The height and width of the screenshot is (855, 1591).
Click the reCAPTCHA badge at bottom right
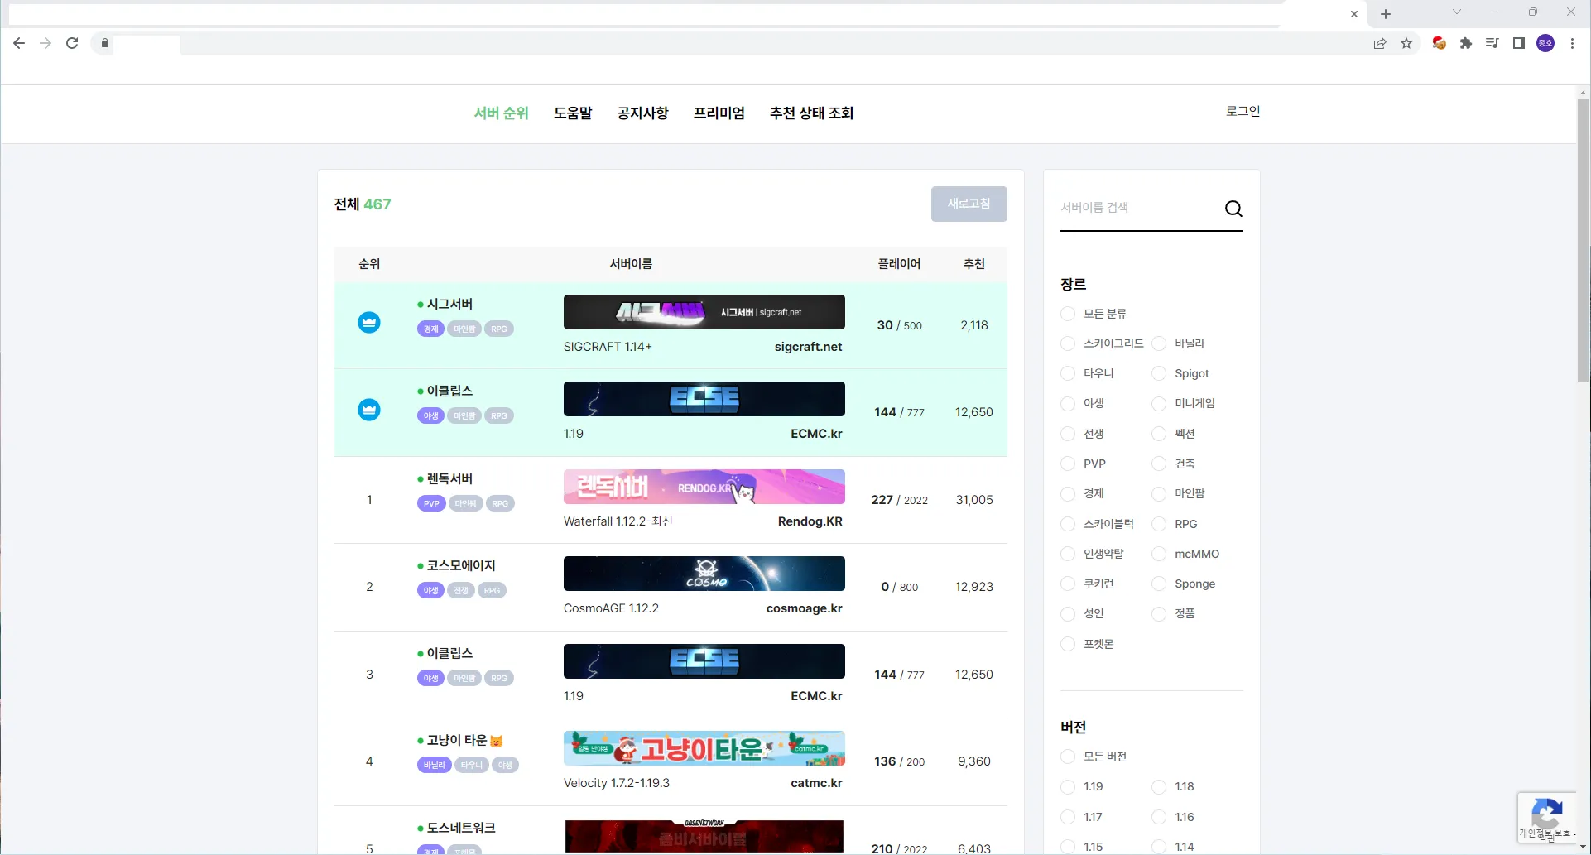click(x=1547, y=817)
